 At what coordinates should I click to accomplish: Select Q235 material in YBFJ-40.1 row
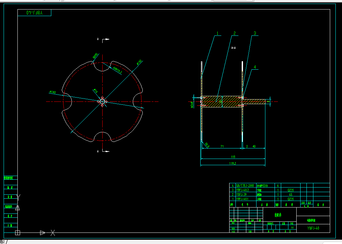click(291, 199)
